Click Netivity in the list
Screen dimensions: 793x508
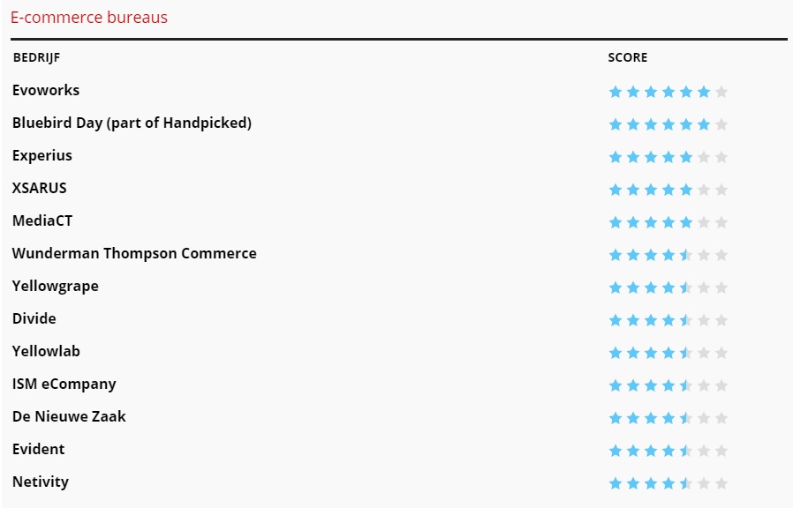(x=41, y=482)
